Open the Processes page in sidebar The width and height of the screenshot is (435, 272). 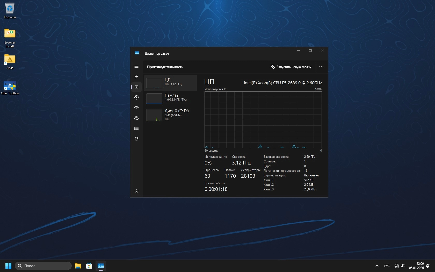click(136, 77)
